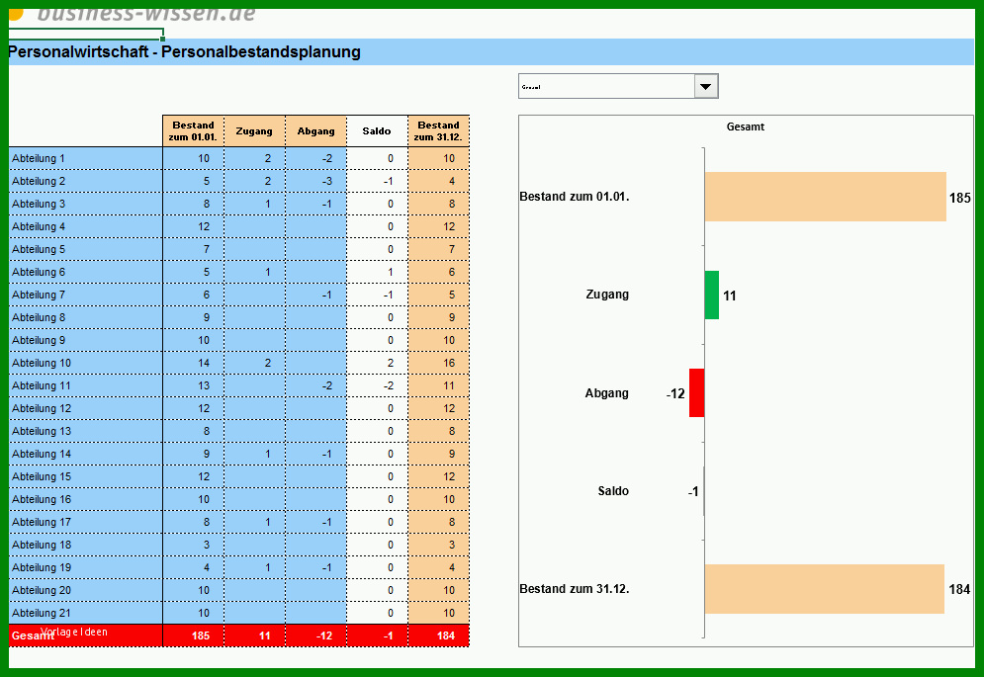
Task: Click the orange Bestand zum 01.01. chart bar
Action: [x=825, y=197]
